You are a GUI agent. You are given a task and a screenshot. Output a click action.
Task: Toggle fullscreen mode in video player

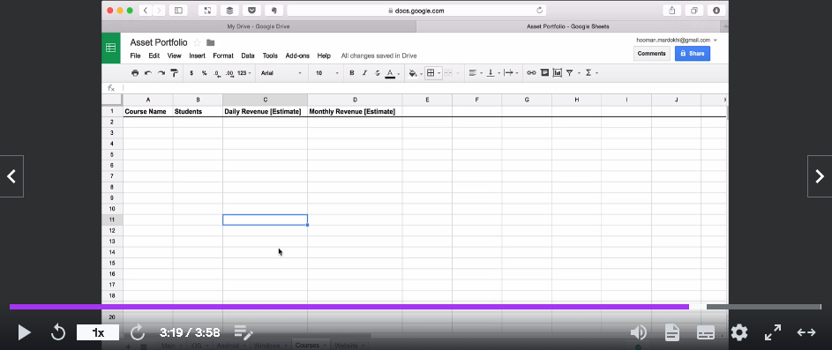click(773, 333)
